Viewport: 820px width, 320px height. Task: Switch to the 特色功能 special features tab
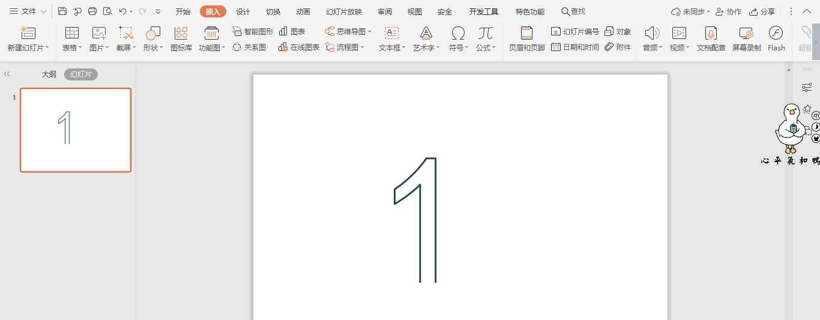point(530,11)
